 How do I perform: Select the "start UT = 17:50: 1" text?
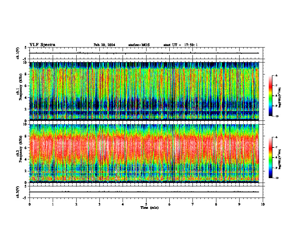[x=181, y=45]
